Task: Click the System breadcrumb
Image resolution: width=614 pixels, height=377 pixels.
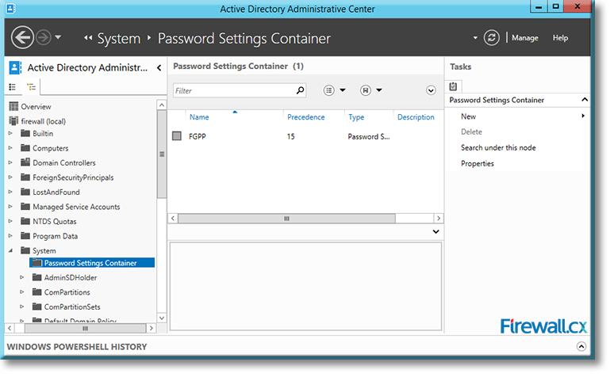Action: (119, 38)
